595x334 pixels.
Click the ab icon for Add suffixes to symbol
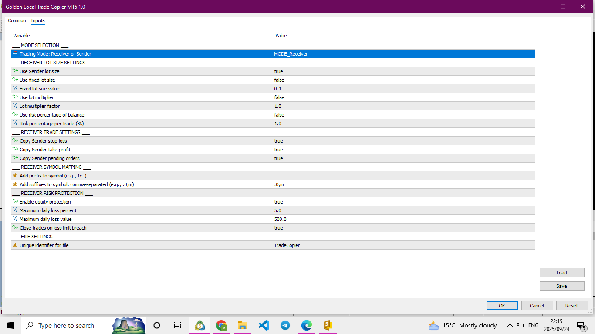(x=15, y=184)
